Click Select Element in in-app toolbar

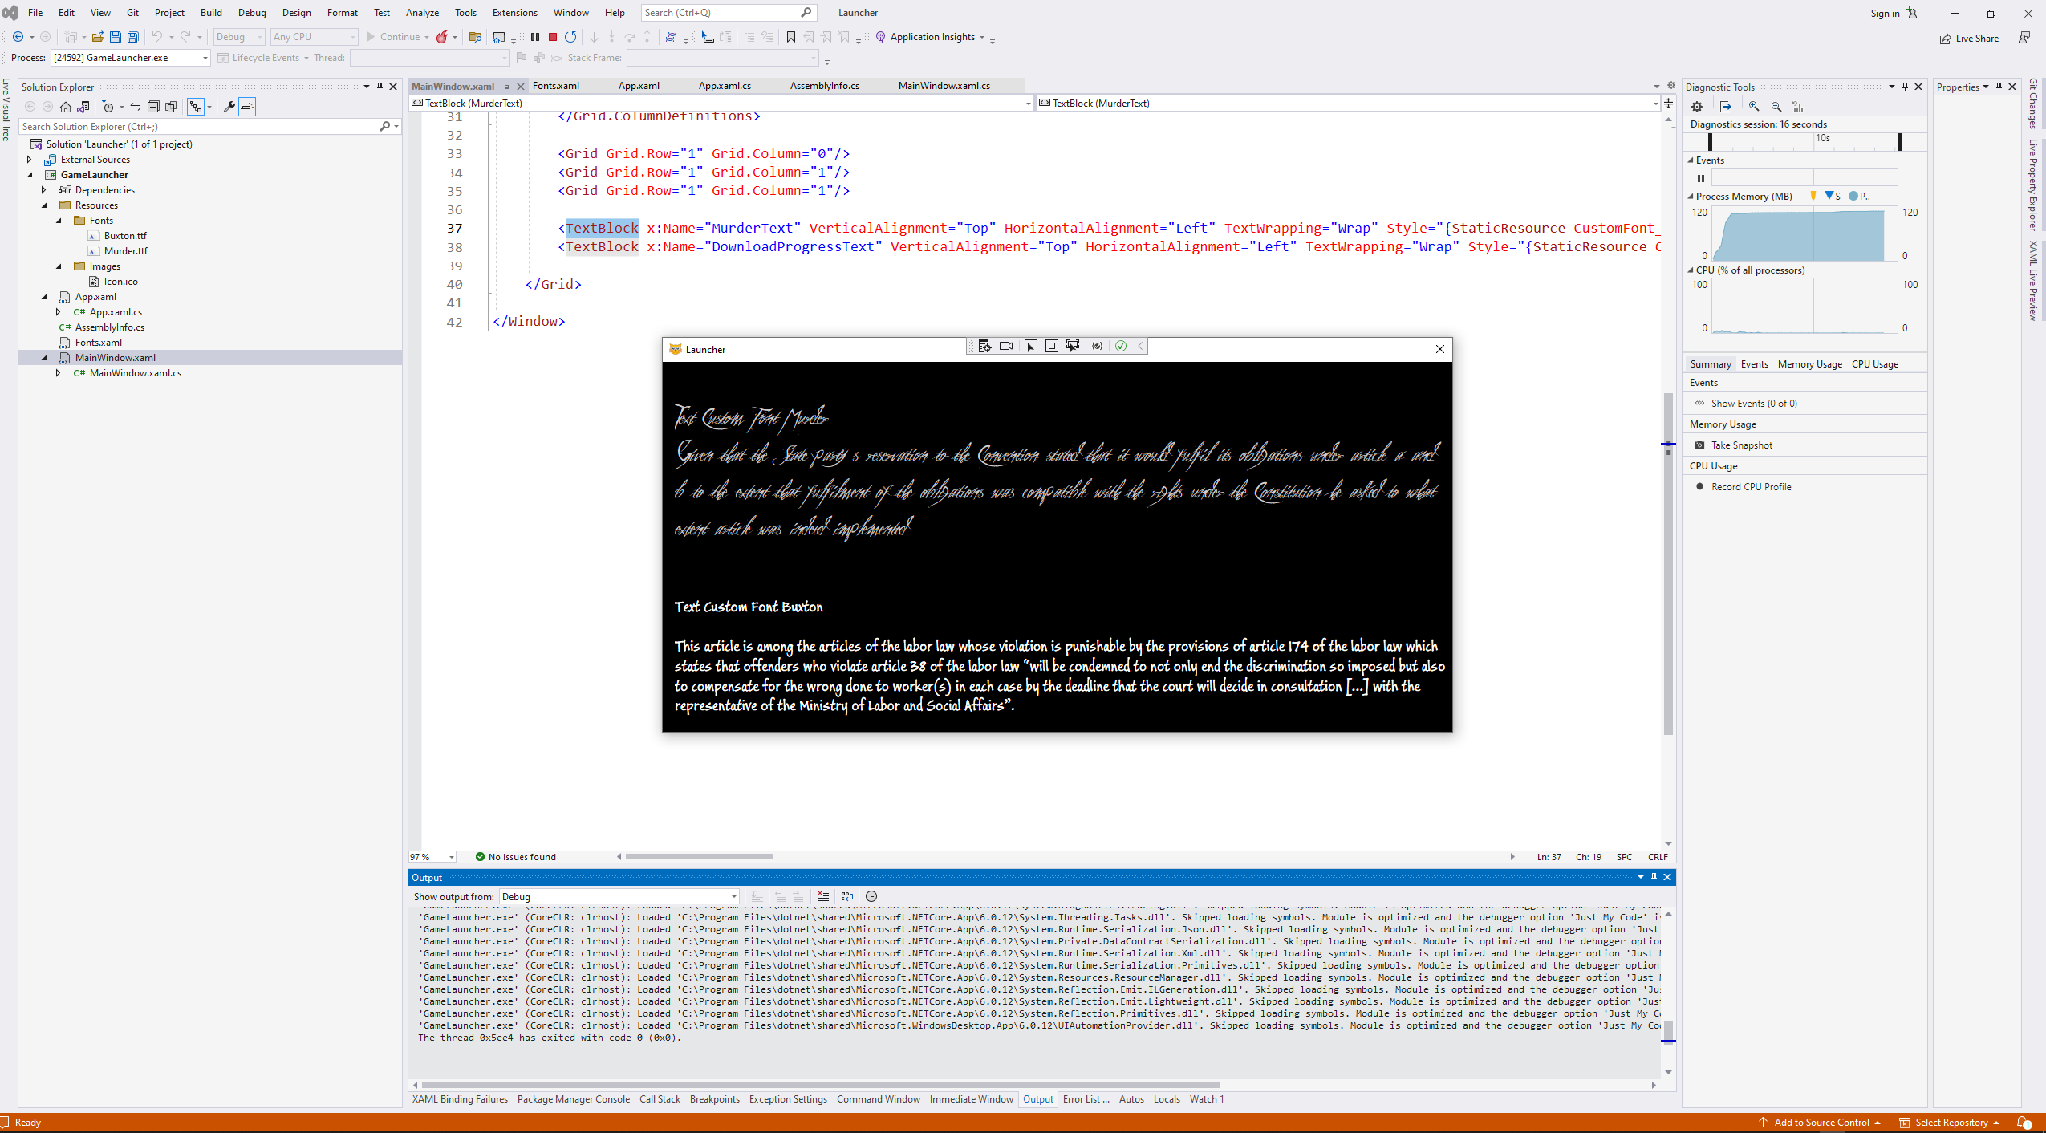(1030, 346)
